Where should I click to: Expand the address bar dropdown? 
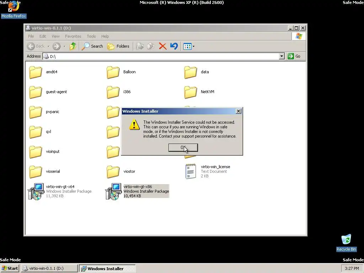click(x=282, y=56)
